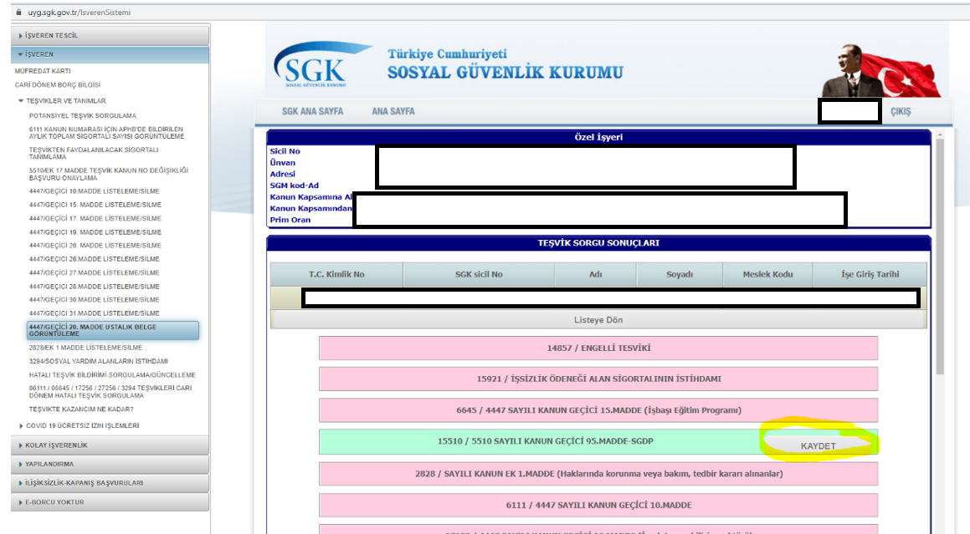The height and width of the screenshot is (534, 970).
Task: Click the T.C. Kimlik No column header
Action: [x=336, y=274]
